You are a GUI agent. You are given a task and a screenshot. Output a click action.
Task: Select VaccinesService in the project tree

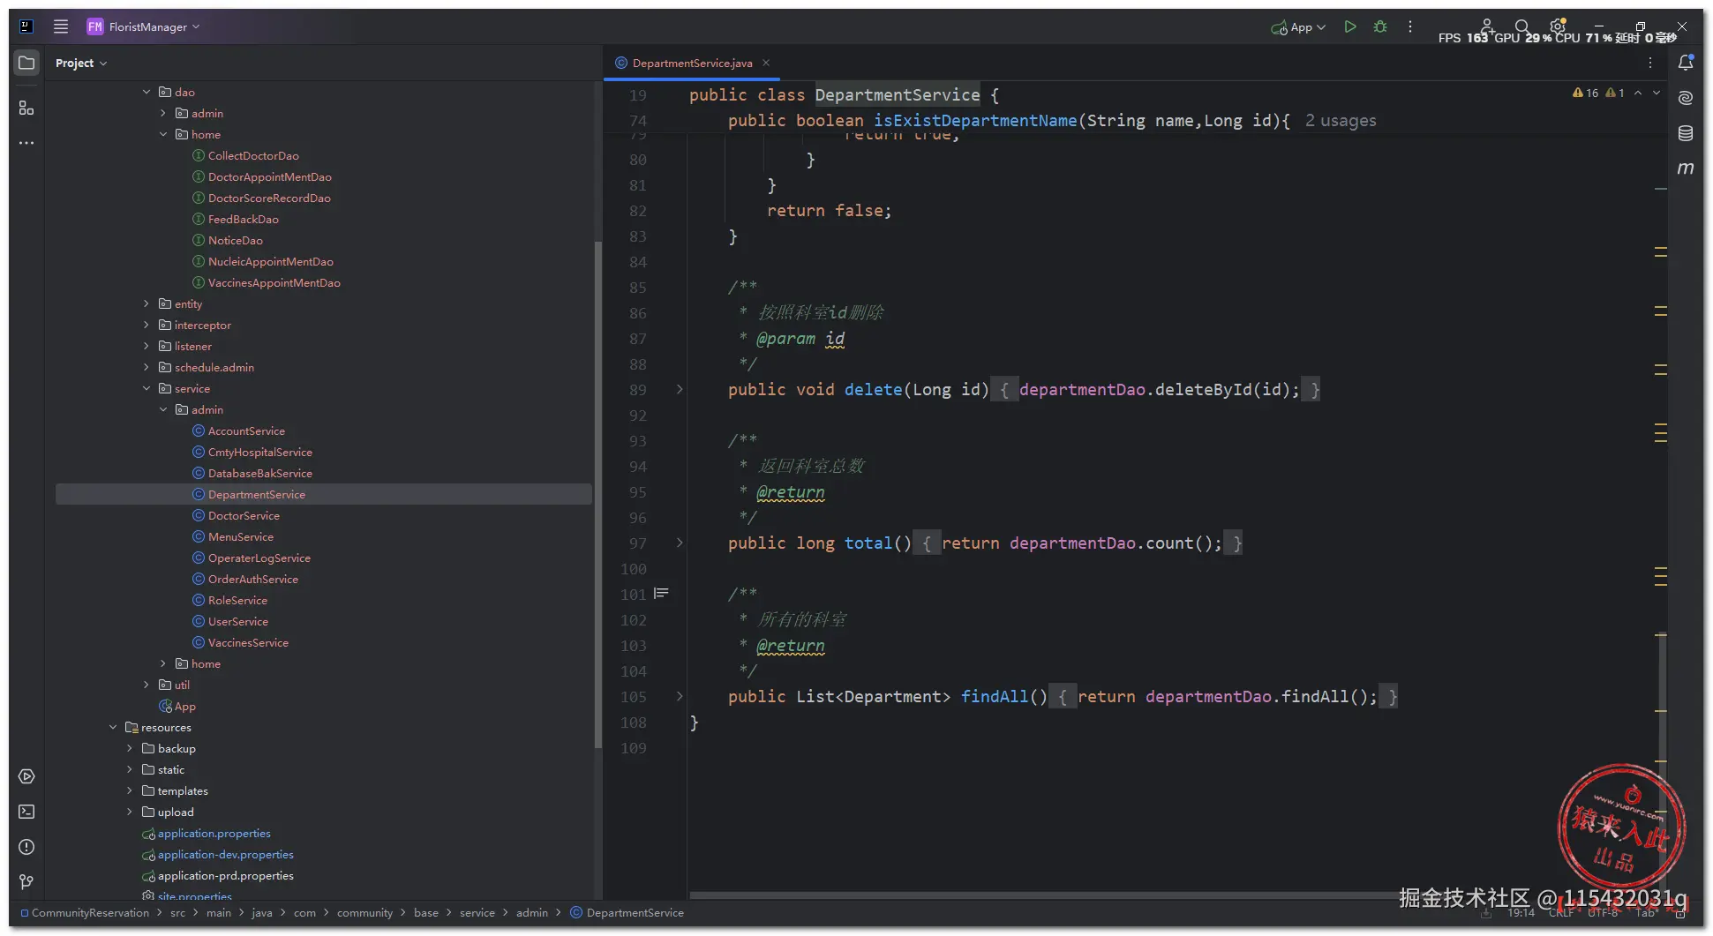coord(248,642)
